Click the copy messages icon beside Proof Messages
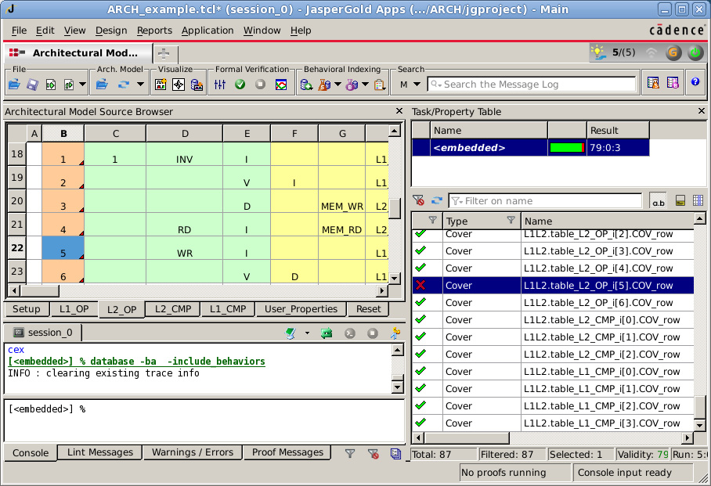The image size is (711, 486). tap(395, 453)
